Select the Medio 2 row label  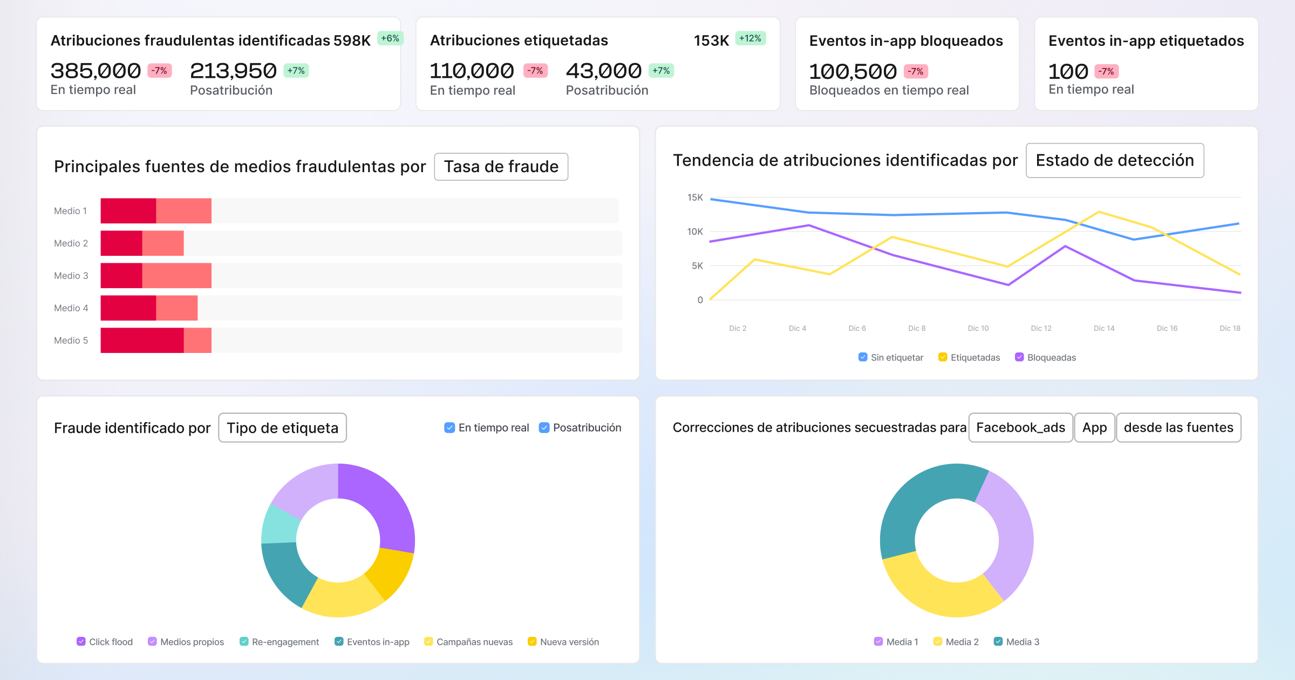(71, 243)
